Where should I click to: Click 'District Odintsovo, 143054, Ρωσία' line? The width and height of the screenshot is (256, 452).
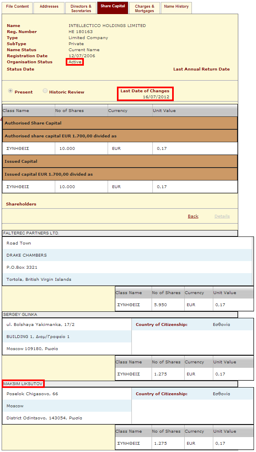pos(44,418)
